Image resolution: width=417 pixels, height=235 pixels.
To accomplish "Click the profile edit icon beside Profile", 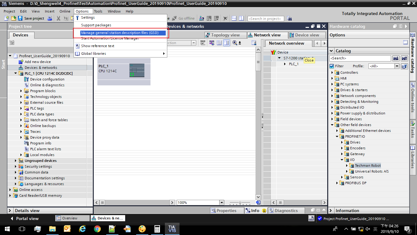I will [404, 66].
